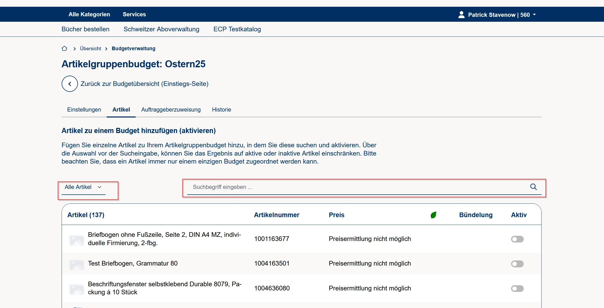Click Übersicht breadcrumb link

click(x=90, y=48)
